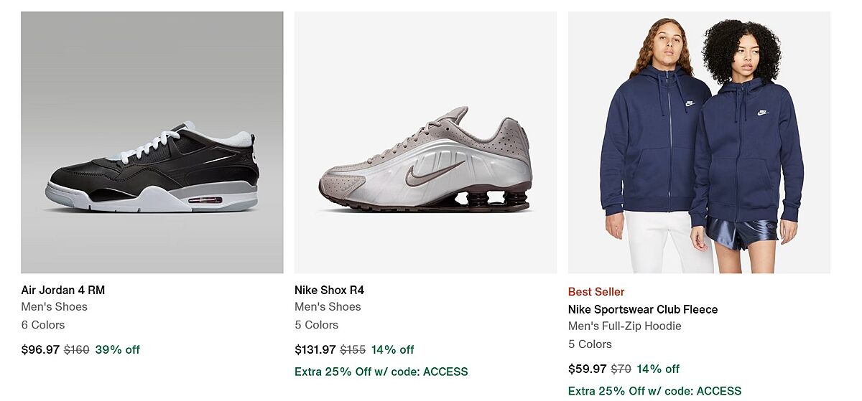Click the $59.97 hoodie price
The height and width of the screenshot is (401, 862).
pyautogui.click(x=587, y=369)
